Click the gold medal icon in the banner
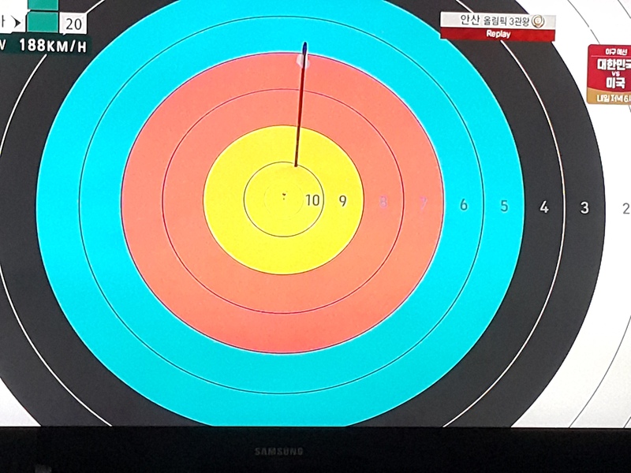 click(539, 20)
